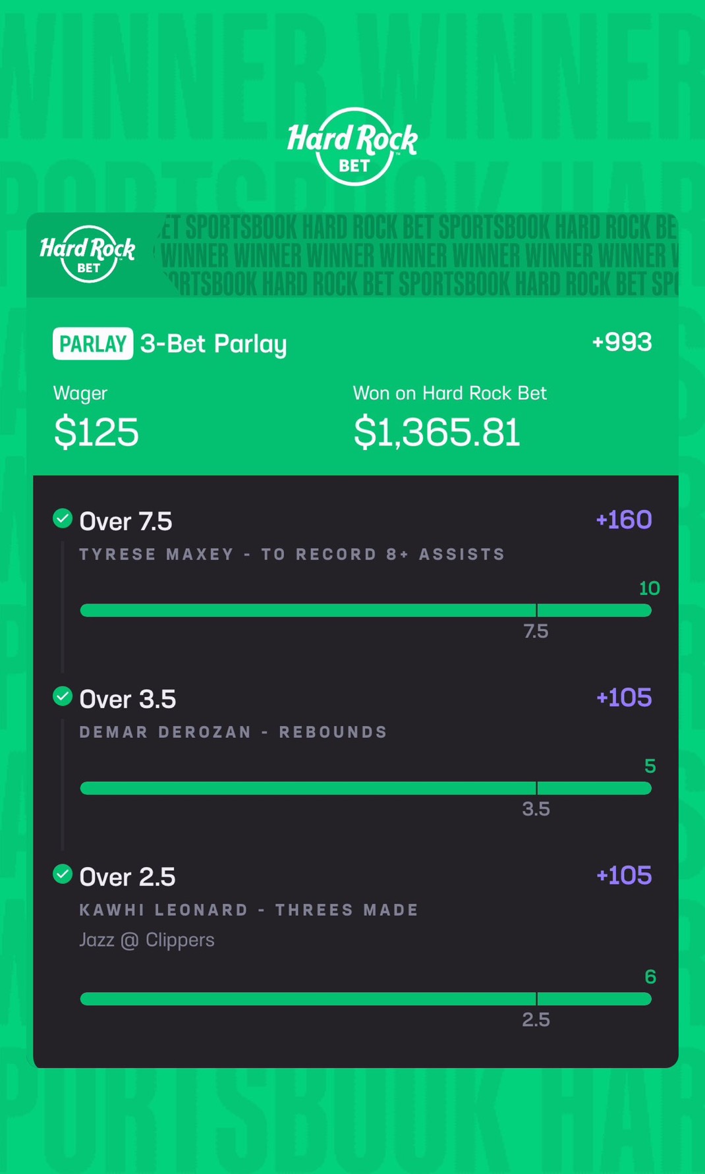705x1174 pixels.
Task: Click the Hard Rock Bet logo in card header
Action: pyautogui.click(x=88, y=254)
